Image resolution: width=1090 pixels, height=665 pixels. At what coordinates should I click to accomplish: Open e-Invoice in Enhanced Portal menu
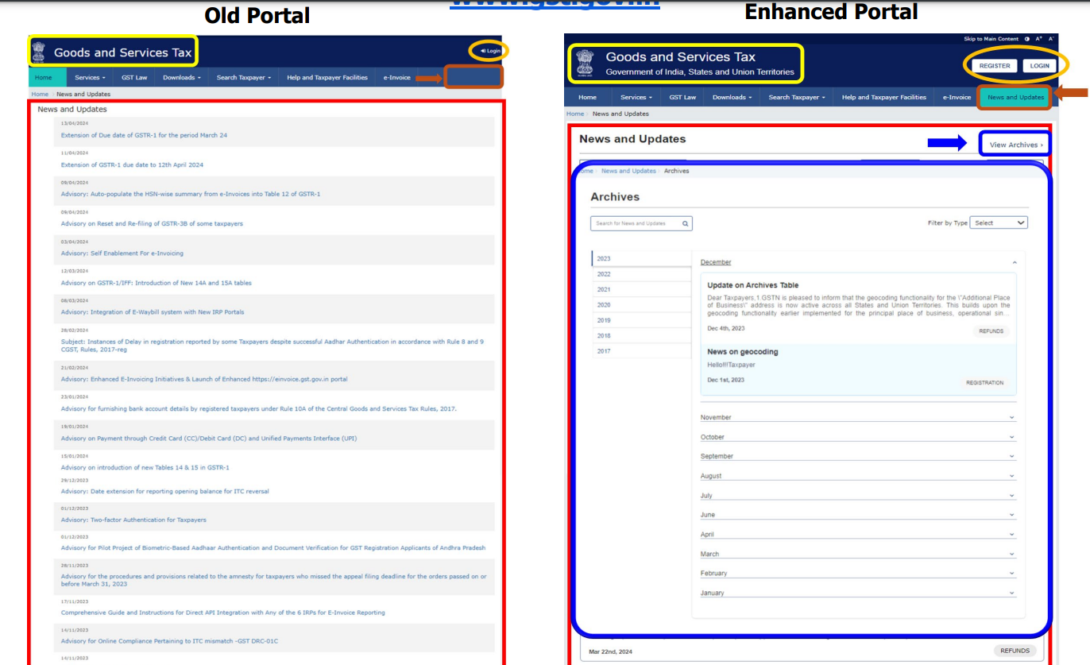pos(957,97)
